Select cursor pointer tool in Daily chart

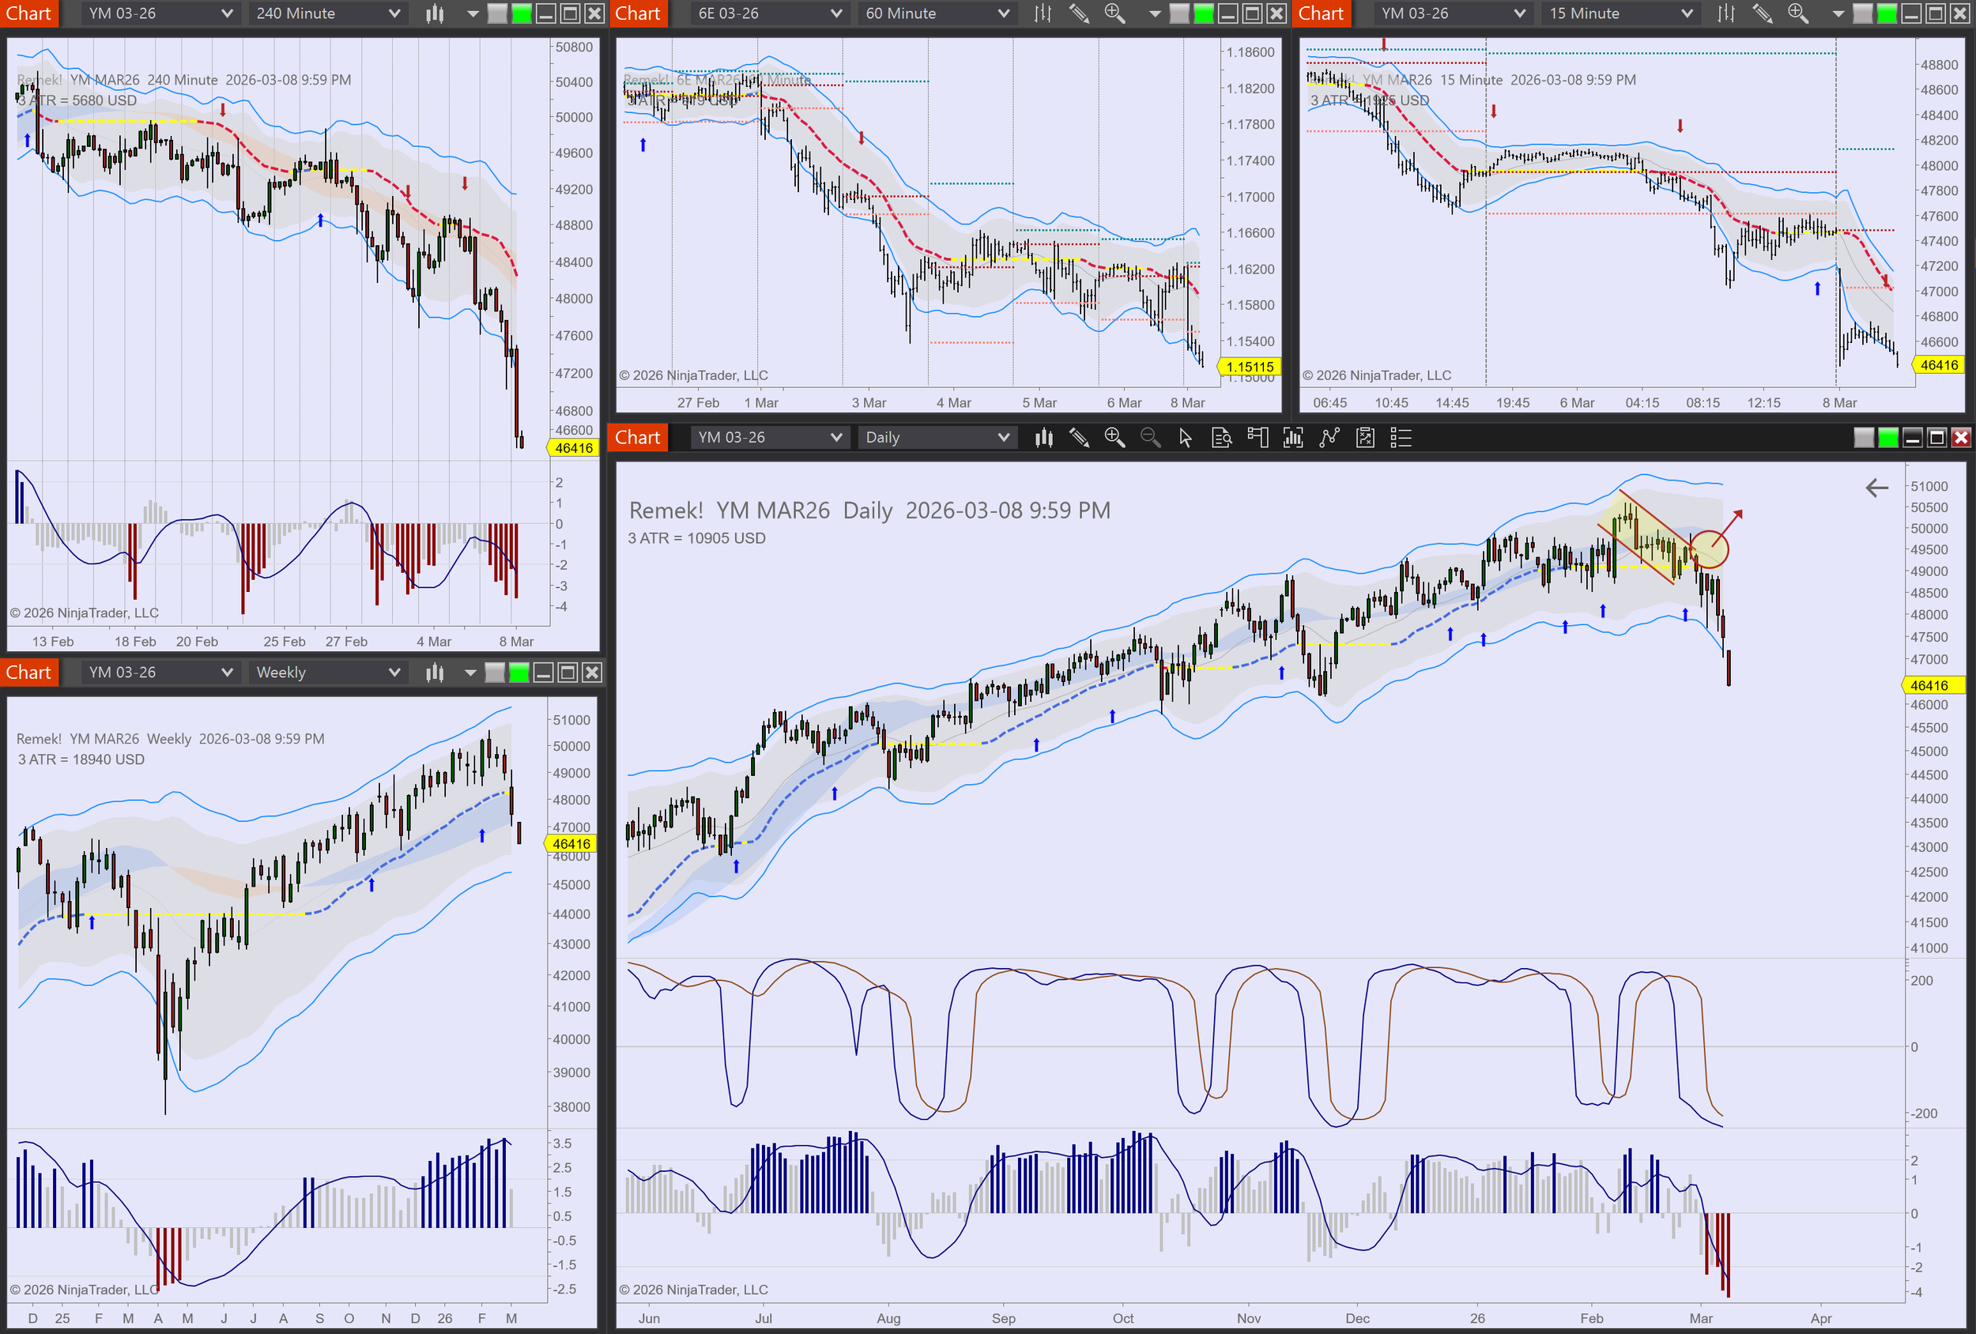click(1186, 438)
